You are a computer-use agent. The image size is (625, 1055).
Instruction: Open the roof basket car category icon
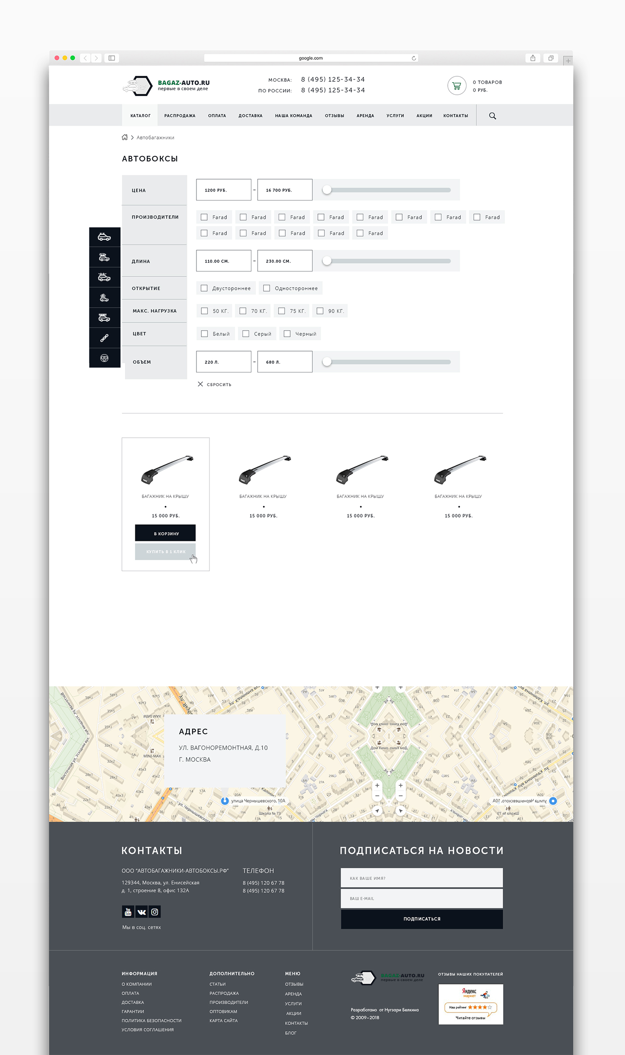tap(104, 318)
